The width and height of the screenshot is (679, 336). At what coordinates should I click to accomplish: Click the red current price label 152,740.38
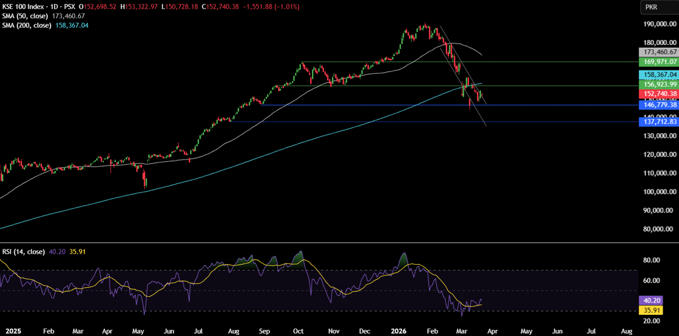coord(659,94)
